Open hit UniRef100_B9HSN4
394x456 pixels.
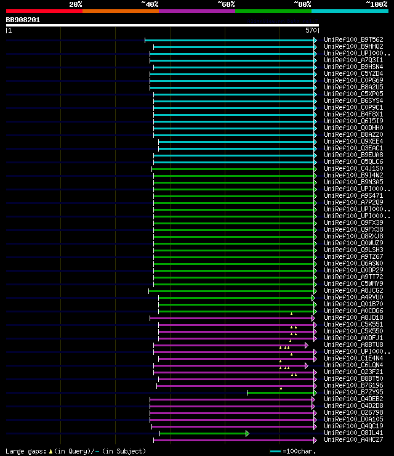tap(353, 67)
